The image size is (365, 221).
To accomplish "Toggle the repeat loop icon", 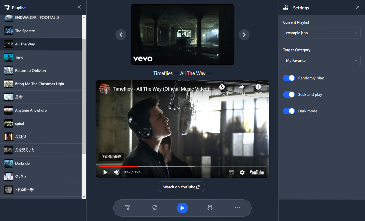I will pos(155,207).
